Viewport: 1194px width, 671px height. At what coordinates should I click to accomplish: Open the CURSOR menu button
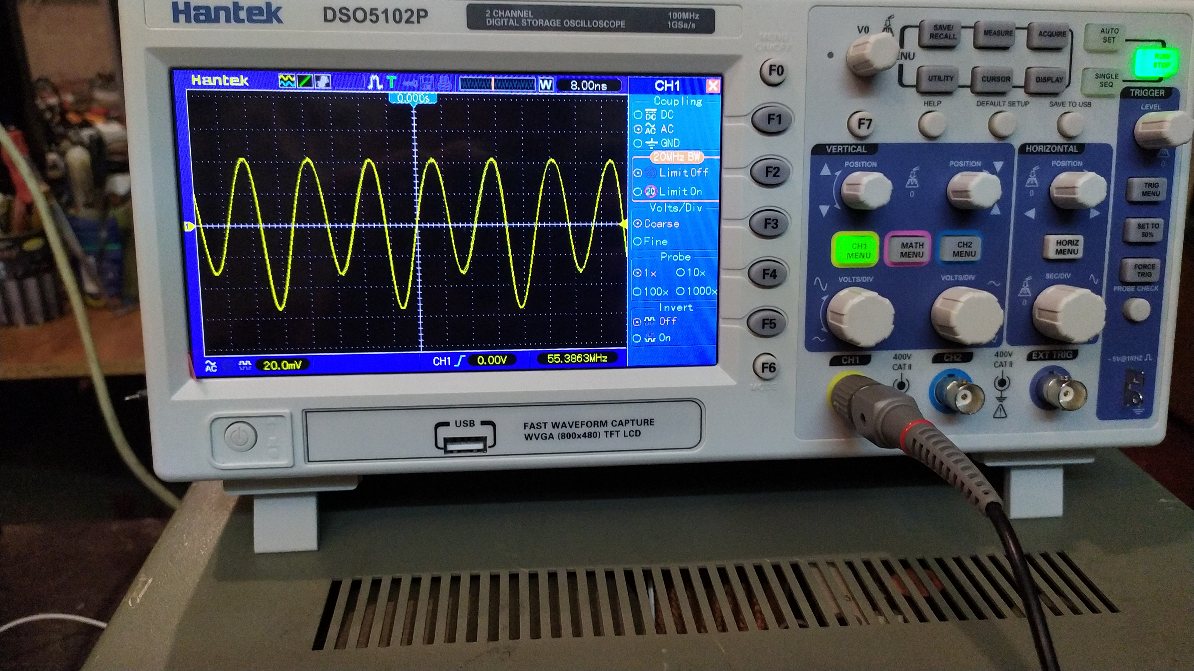[995, 79]
